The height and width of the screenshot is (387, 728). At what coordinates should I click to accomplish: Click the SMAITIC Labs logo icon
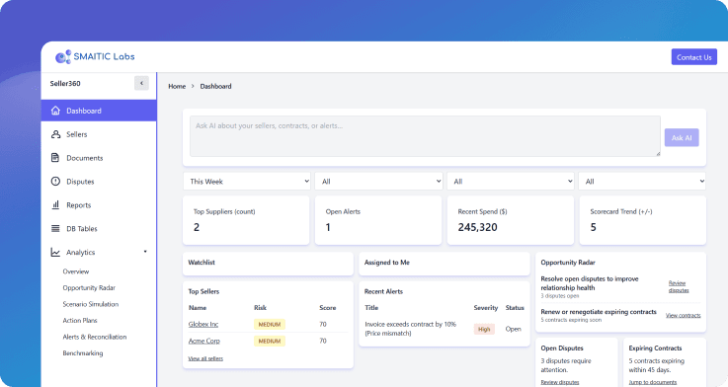click(63, 56)
